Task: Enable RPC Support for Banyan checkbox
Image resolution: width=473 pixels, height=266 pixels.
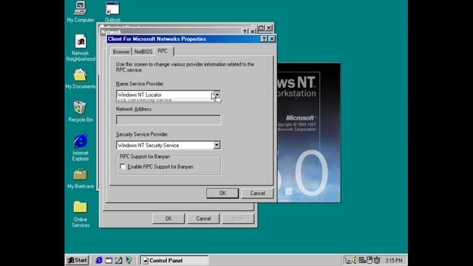Action: click(x=123, y=166)
